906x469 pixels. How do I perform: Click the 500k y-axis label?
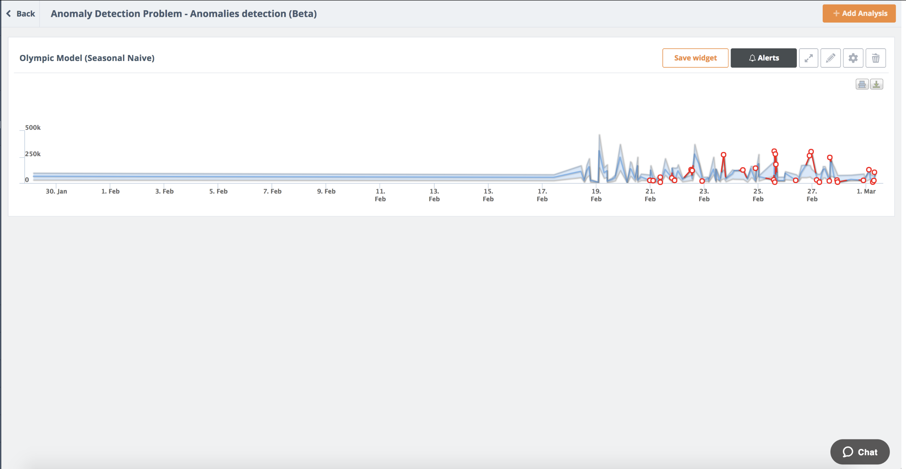pyautogui.click(x=33, y=127)
